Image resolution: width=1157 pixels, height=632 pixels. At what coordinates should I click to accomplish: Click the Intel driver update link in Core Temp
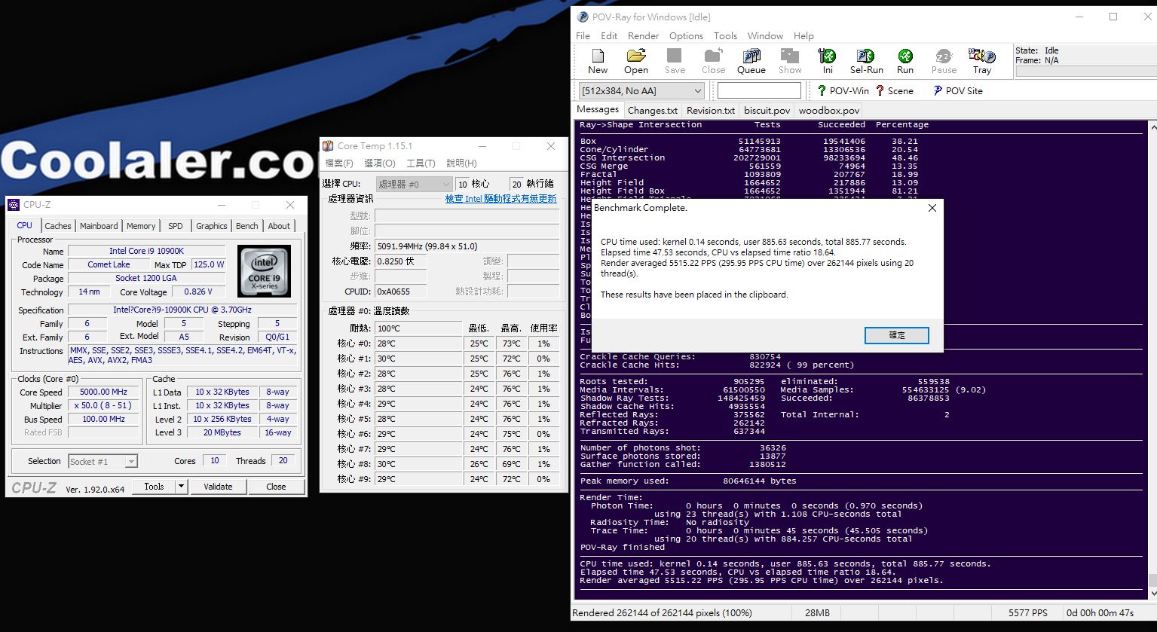pos(500,199)
